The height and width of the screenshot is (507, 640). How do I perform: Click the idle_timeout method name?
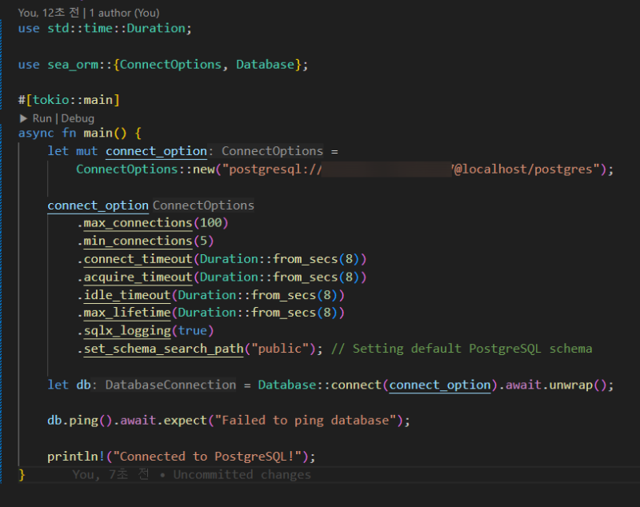click(x=126, y=294)
